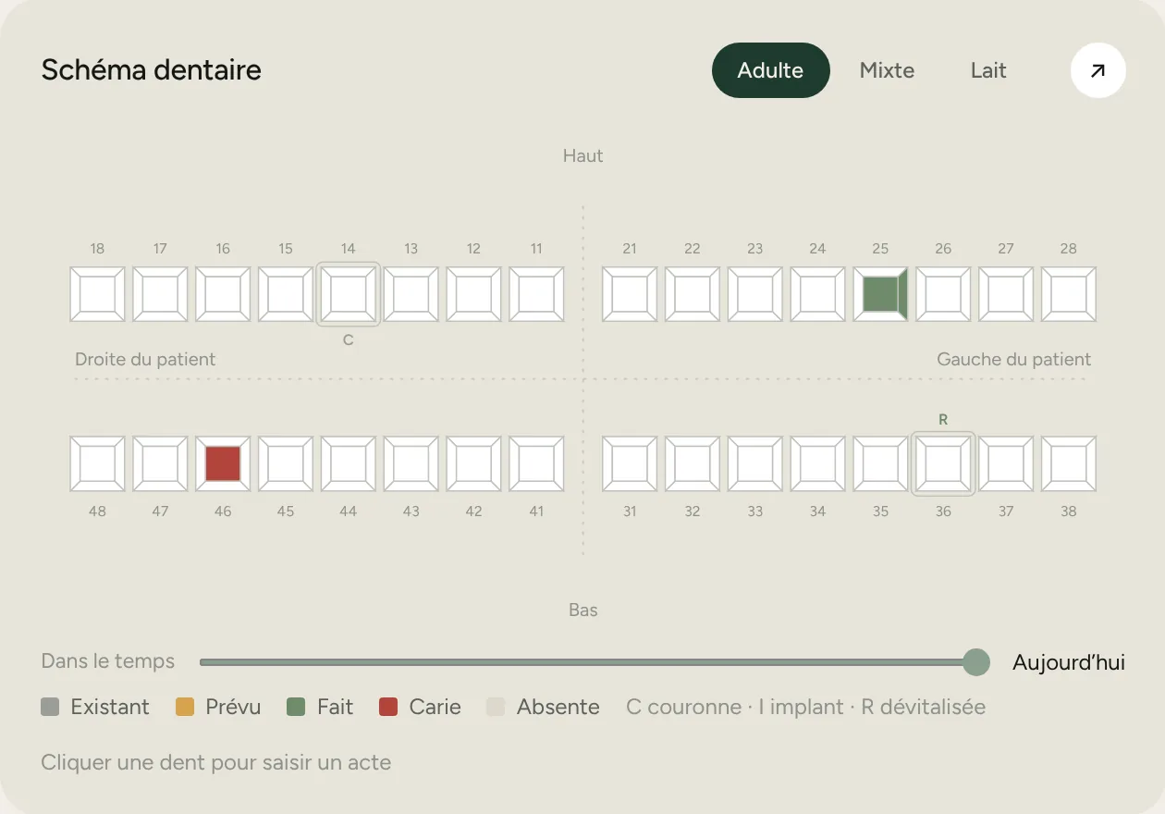Click the 'C couronne · I implant · R dévitalisée' text
The image size is (1165, 814).
pyautogui.click(x=805, y=708)
